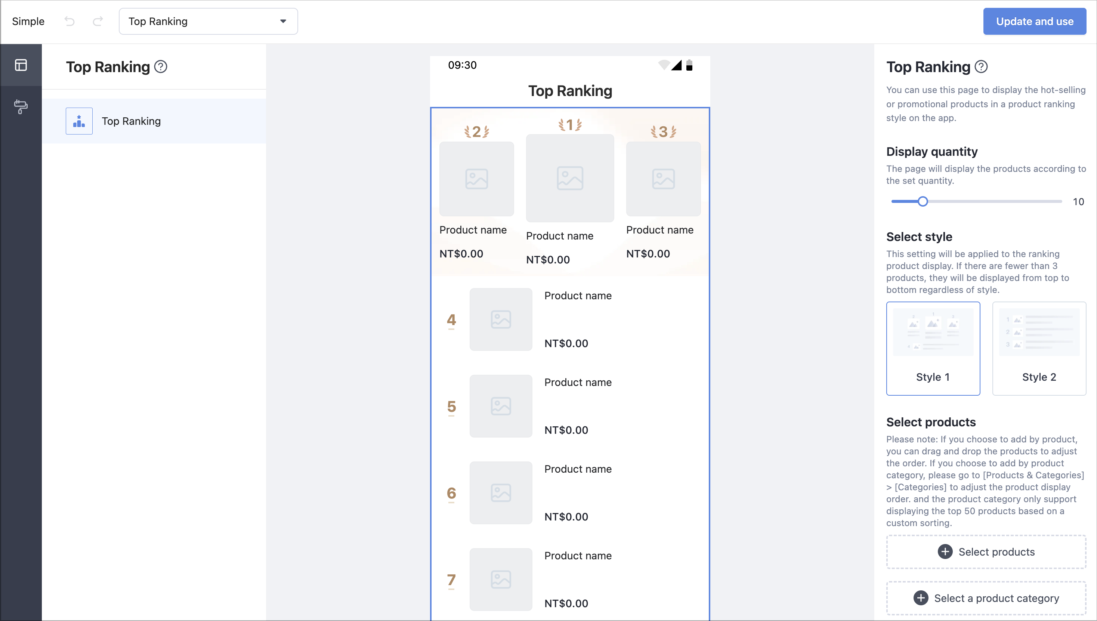Image resolution: width=1097 pixels, height=621 pixels.
Task: Click the plus icon in Select products
Action: click(945, 552)
